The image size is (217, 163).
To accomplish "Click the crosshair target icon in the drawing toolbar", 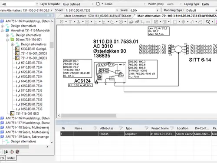I will (184, 22).
